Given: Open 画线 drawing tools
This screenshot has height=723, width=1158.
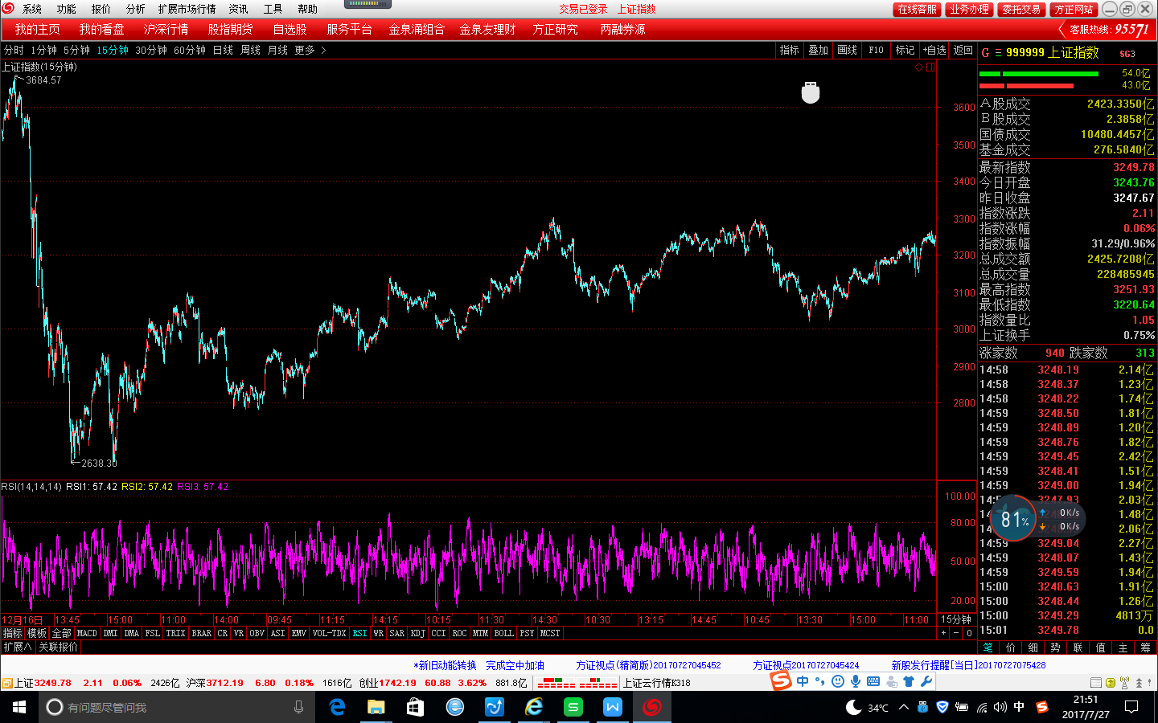Looking at the screenshot, I should point(847,50).
